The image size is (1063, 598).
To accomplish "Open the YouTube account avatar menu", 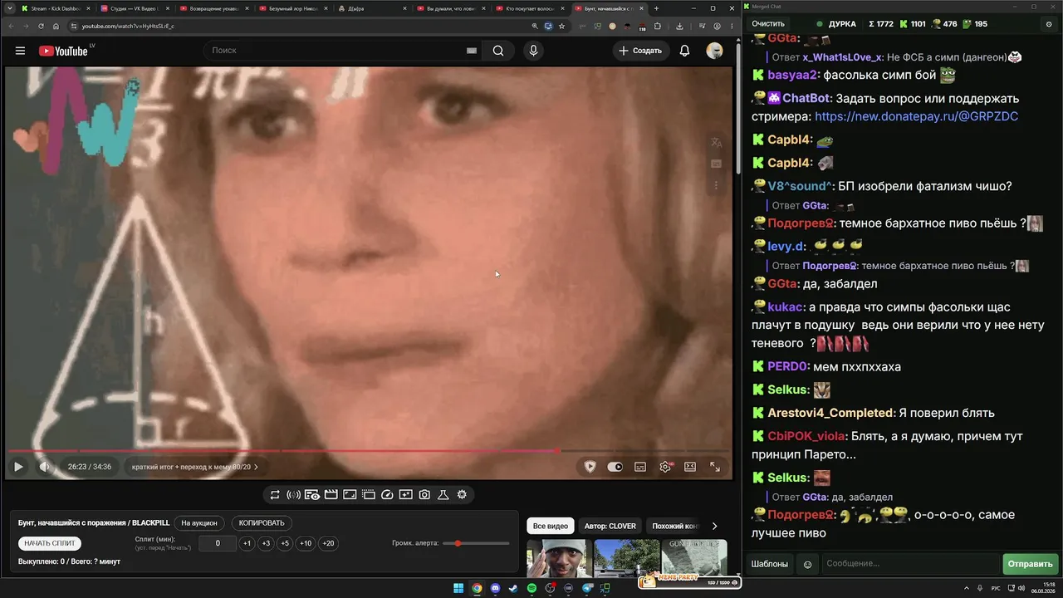I will pos(714,51).
